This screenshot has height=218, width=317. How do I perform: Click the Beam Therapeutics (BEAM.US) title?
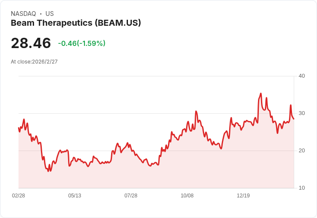tap(76, 23)
